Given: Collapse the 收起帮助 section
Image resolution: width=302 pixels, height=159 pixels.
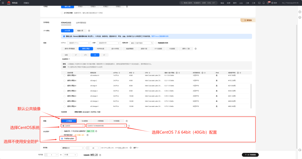Looking at the screenshot, I should point(66,59).
